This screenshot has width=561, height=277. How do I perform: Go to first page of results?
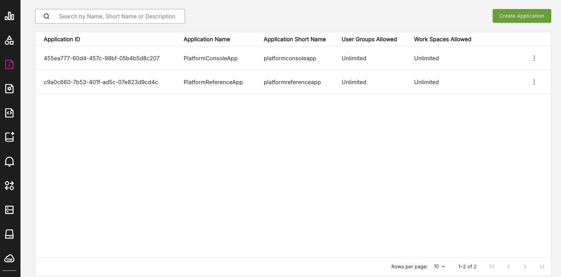point(492,267)
